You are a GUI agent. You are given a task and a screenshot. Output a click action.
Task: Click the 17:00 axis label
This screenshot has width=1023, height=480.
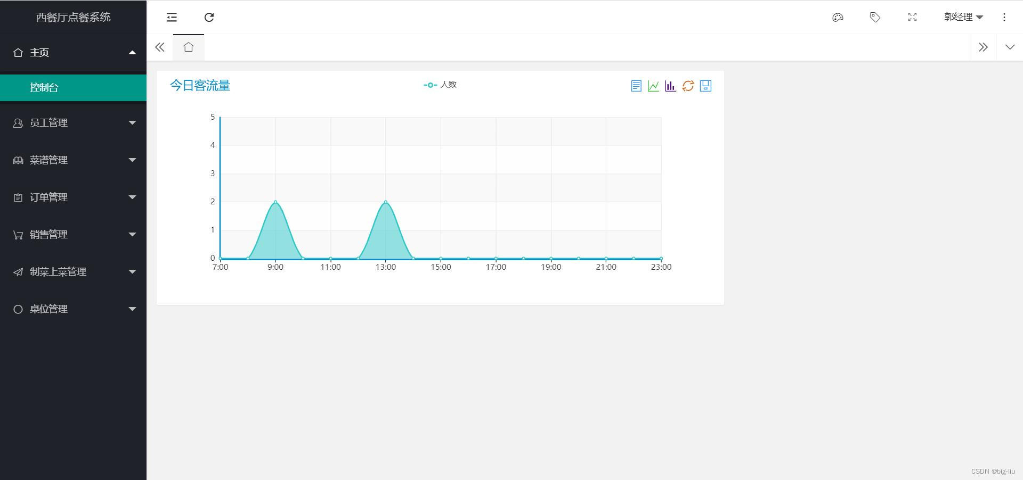click(496, 267)
